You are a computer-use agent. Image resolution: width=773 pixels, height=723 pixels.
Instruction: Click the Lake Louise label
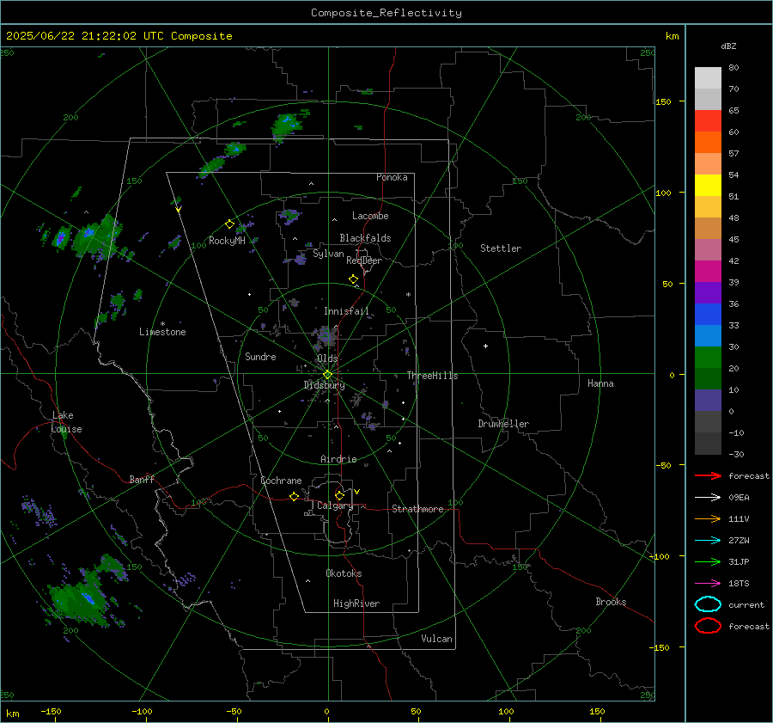[x=66, y=422]
